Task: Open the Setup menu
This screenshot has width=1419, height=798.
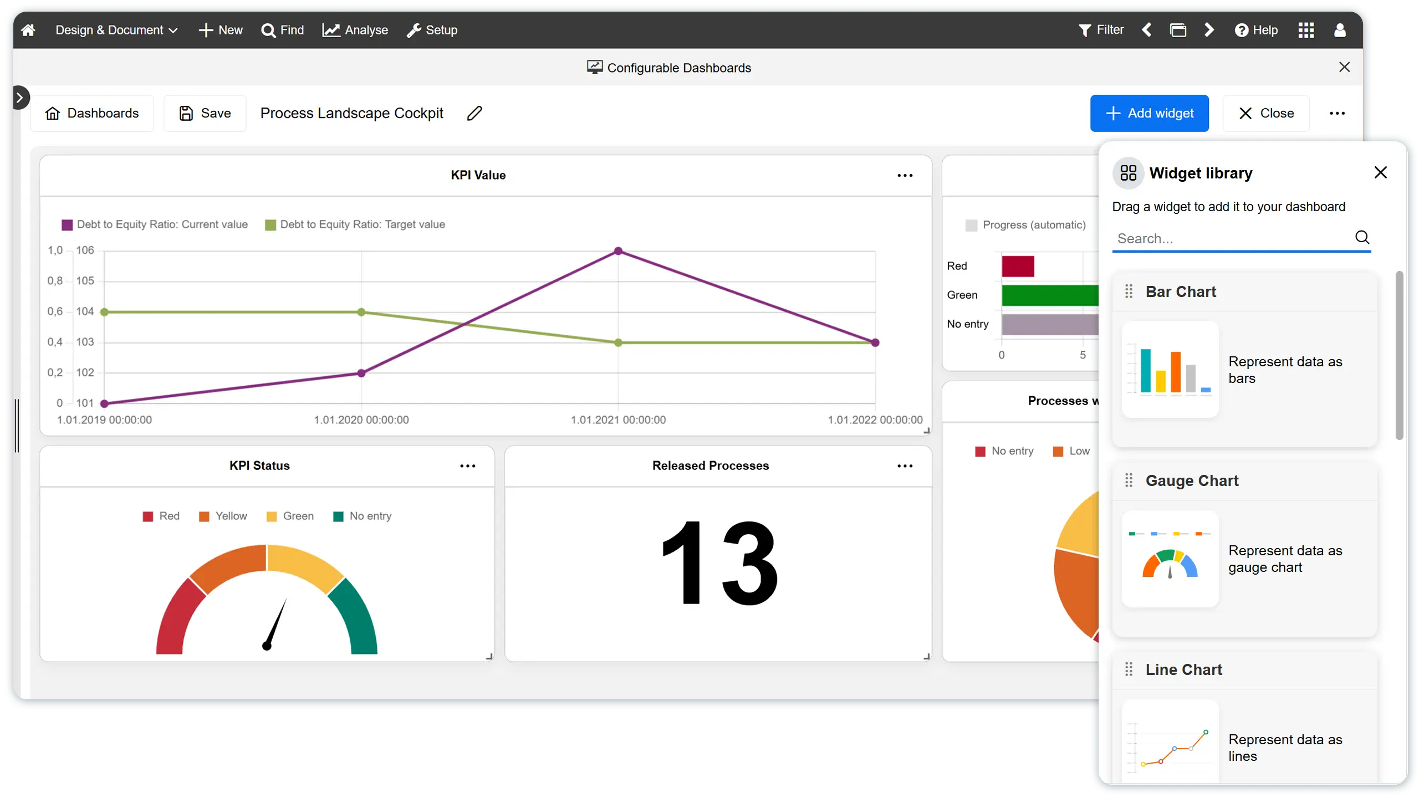Action: [x=432, y=30]
